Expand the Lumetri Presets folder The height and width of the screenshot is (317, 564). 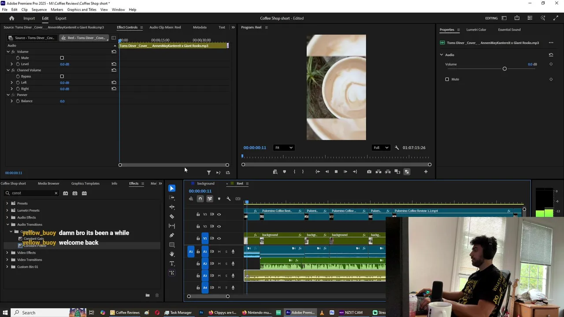tap(7, 210)
